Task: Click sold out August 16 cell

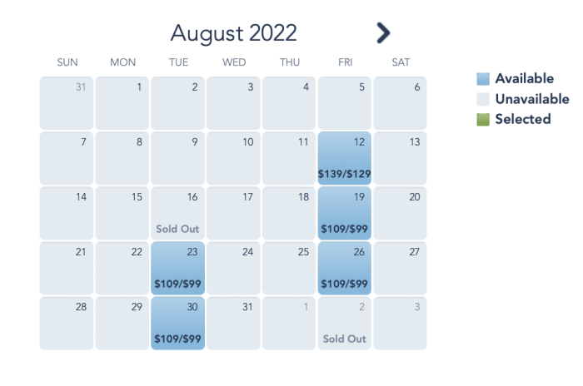Action: pos(177,213)
